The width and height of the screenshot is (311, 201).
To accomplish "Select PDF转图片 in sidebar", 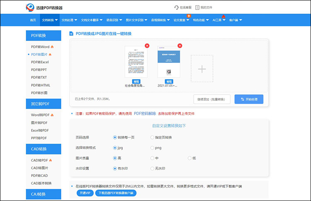I will pos(39,54).
